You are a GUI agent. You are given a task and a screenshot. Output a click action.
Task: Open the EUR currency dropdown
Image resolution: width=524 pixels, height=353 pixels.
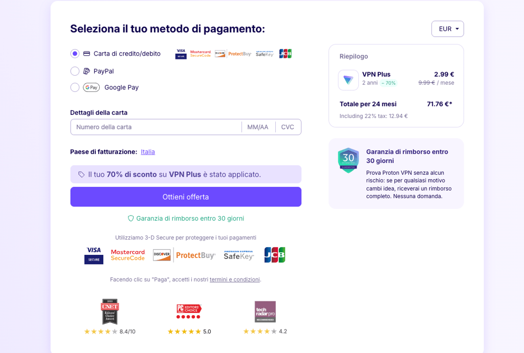[x=447, y=29]
